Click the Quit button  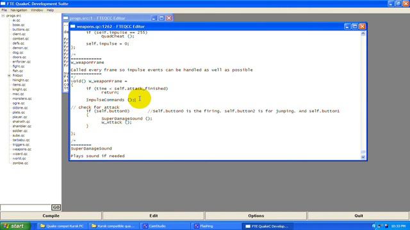coord(359,216)
